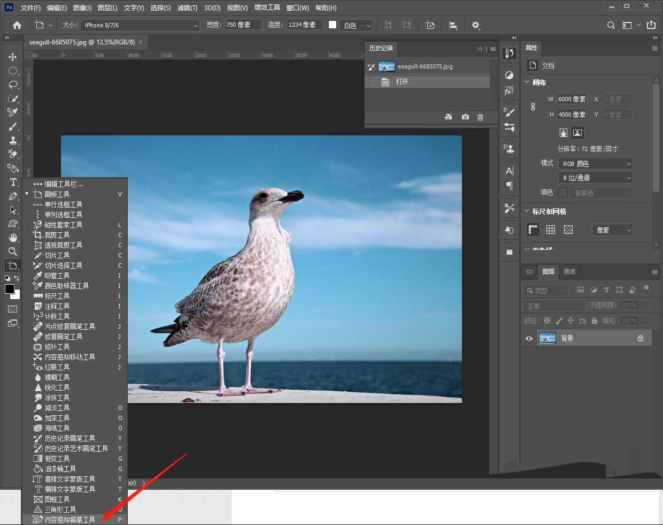
Task: Open the Character panel (A|) icon
Action: [x=509, y=171]
